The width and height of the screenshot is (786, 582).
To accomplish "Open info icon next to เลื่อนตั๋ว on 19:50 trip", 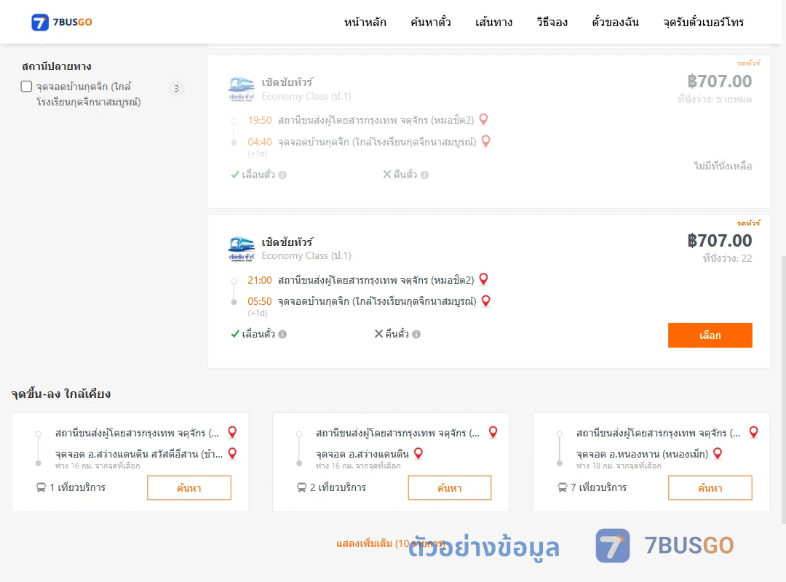I will click(x=282, y=175).
